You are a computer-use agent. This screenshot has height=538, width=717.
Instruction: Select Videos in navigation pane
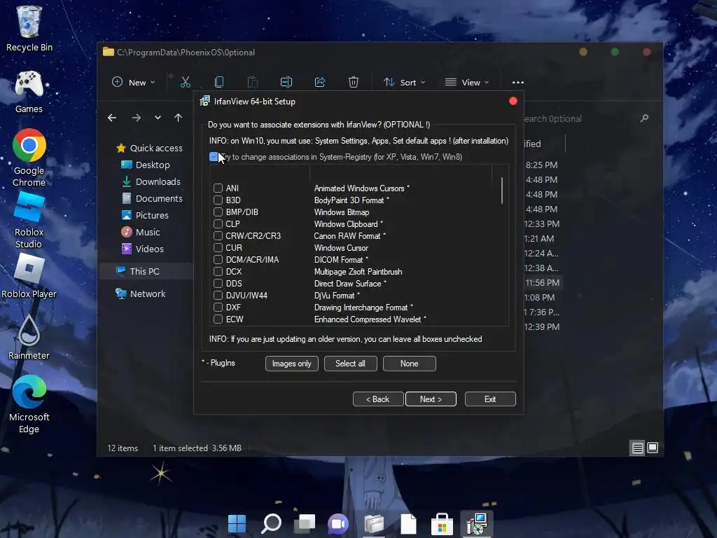(x=142, y=249)
